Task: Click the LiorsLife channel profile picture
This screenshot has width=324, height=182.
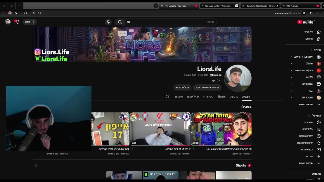Action: click(238, 78)
